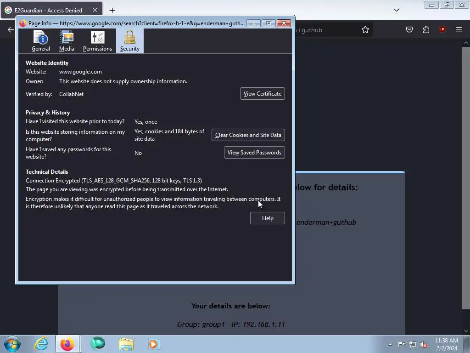
Task: Open View Saved Passwords
Action: (254, 153)
